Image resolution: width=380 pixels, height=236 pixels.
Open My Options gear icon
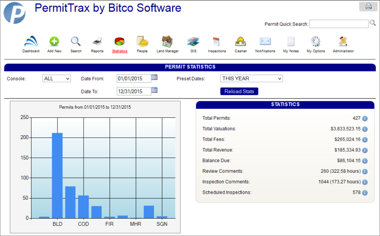315,42
